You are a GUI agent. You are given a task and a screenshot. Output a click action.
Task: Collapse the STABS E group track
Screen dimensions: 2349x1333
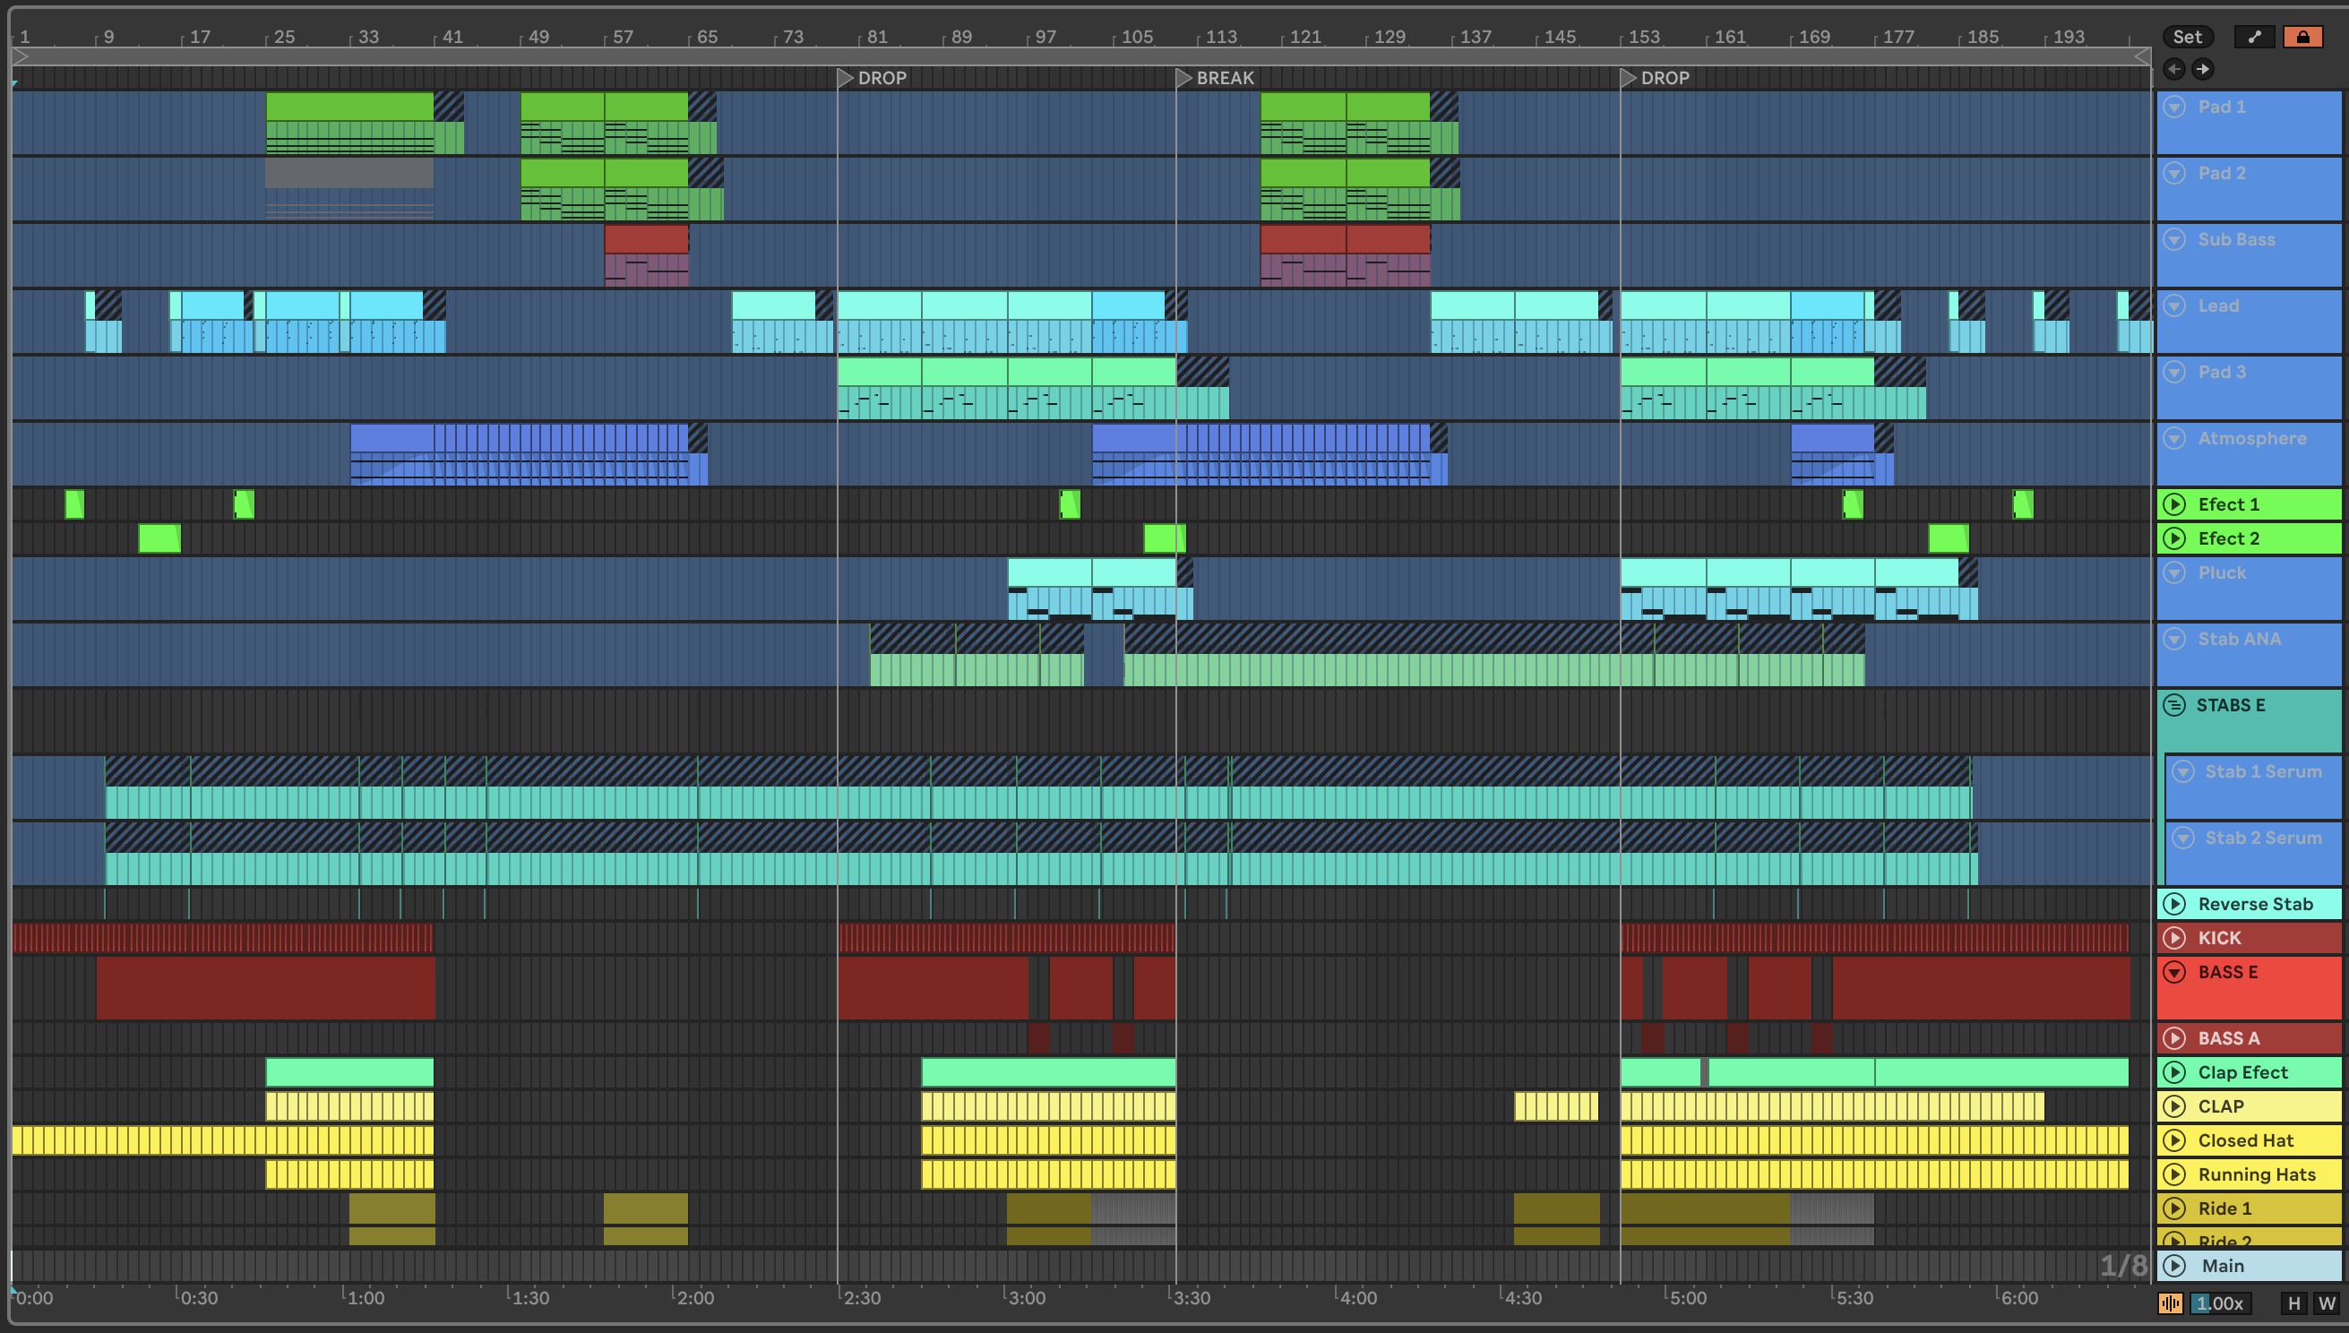click(2174, 705)
